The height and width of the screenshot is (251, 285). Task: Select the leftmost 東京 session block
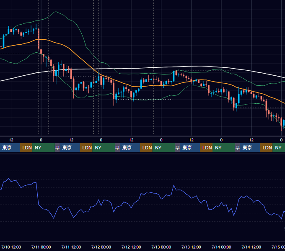tap(10, 148)
